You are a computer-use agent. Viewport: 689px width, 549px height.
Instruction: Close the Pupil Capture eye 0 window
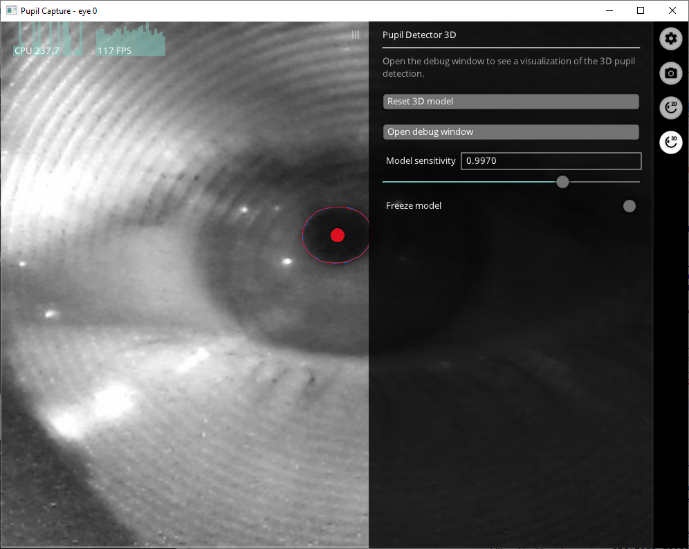[x=672, y=10]
